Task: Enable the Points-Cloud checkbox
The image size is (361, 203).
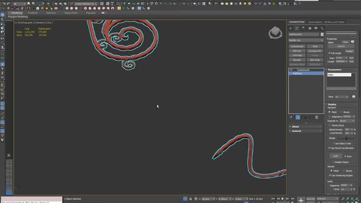Action: pyautogui.click(x=329, y=125)
